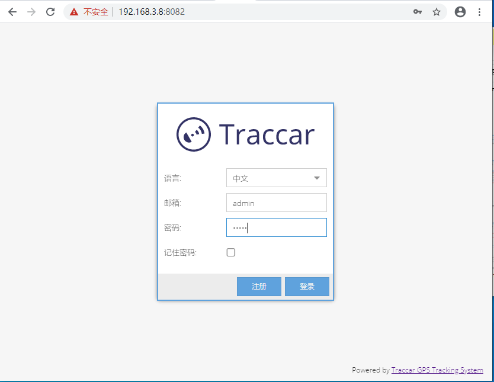Bookmark this page with the star
The image size is (494, 382).
pyautogui.click(x=437, y=12)
